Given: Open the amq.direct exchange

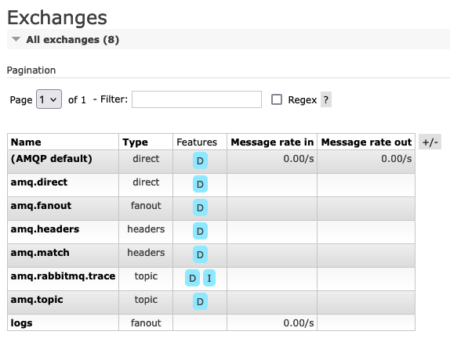Looking at the screenshot, I should tap(39, 182).
